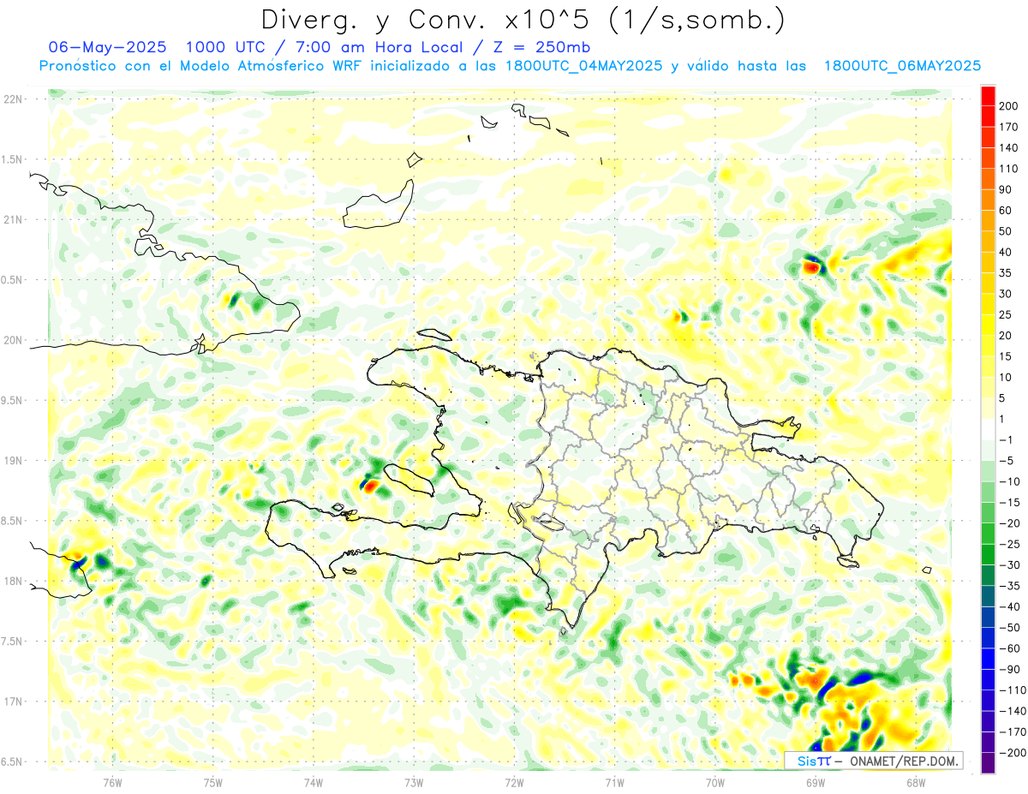Click the '69W' longitude label
The width and height of the screenshot is (1028, 794).
[x=816, y=782]
